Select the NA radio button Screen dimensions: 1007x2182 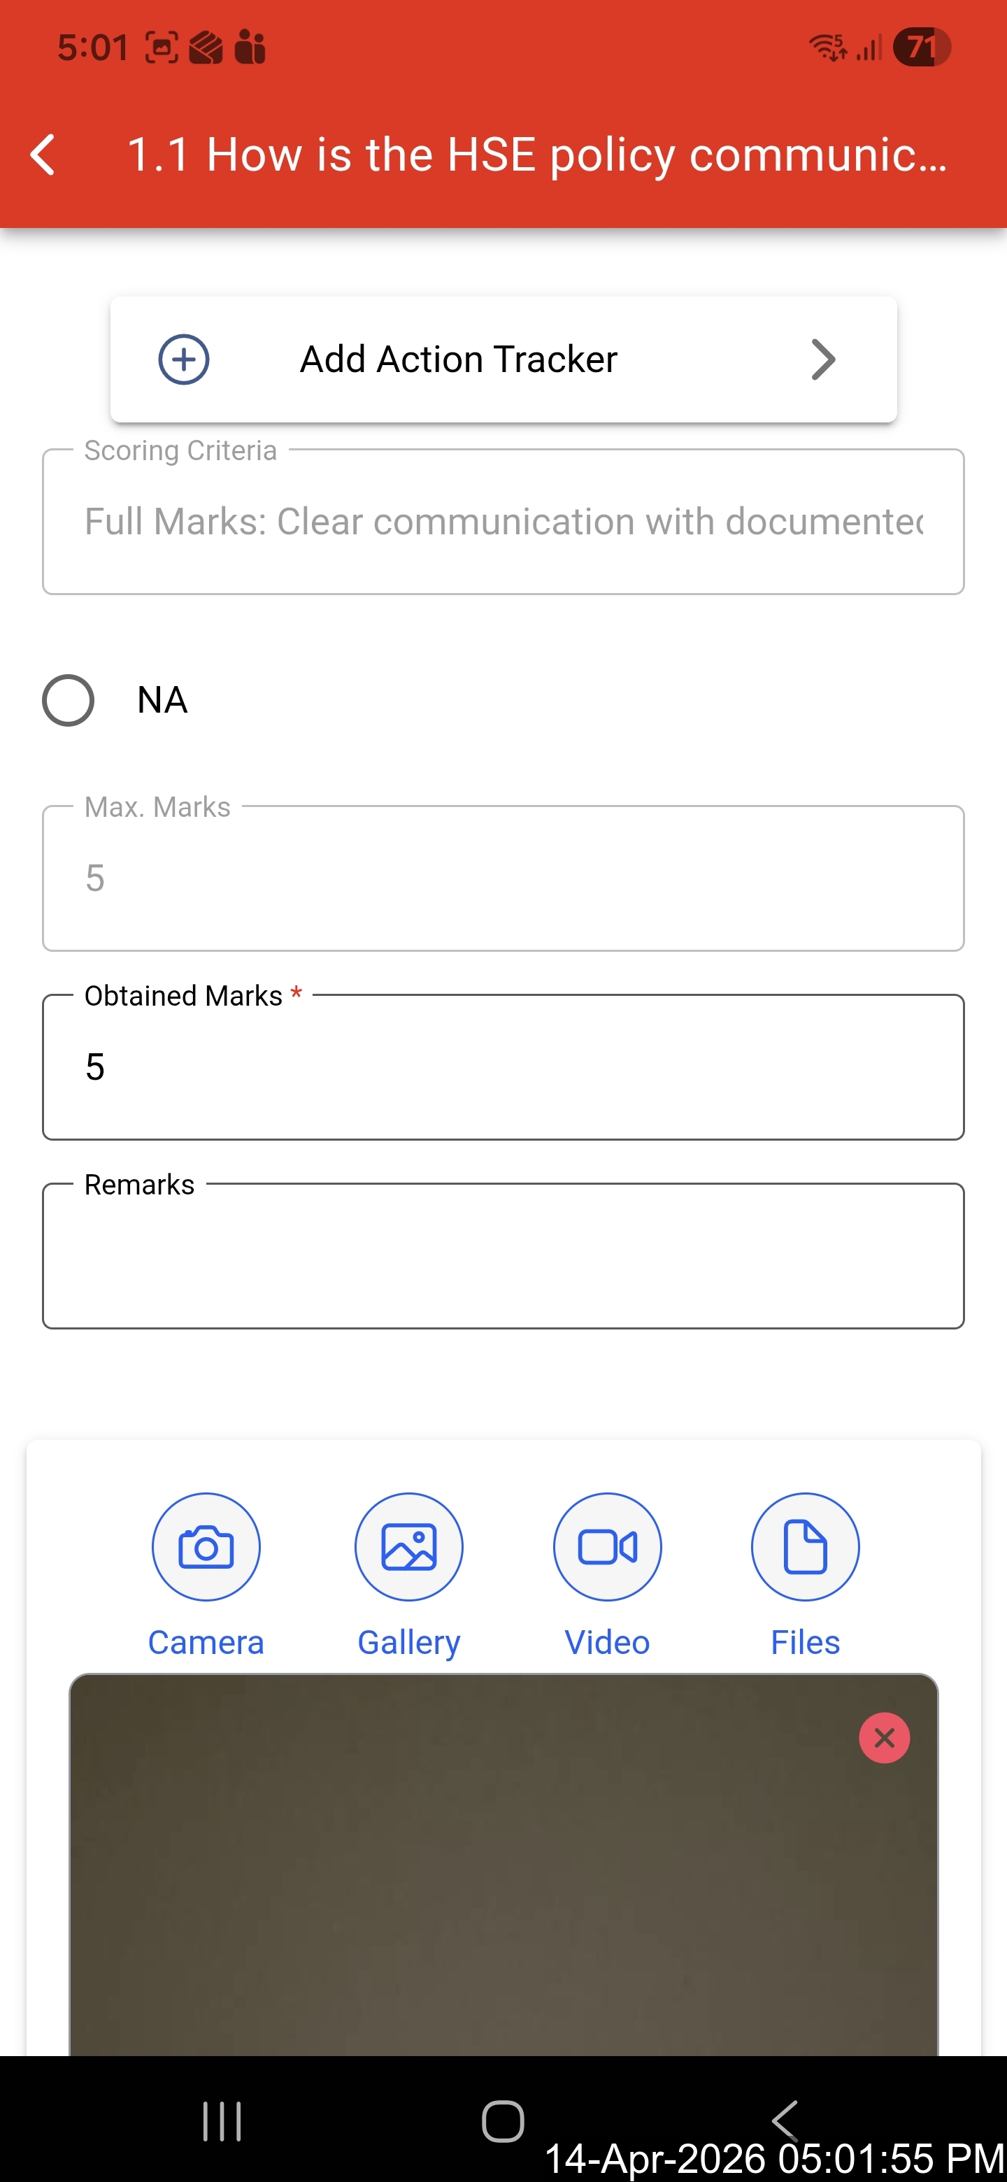[x=69, y=701]
